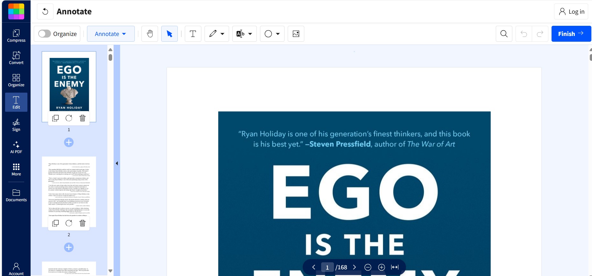Viewport: 592px width, 276px height.
Task: Delete page 2 via trash icon
Action: tap(83, 223)
